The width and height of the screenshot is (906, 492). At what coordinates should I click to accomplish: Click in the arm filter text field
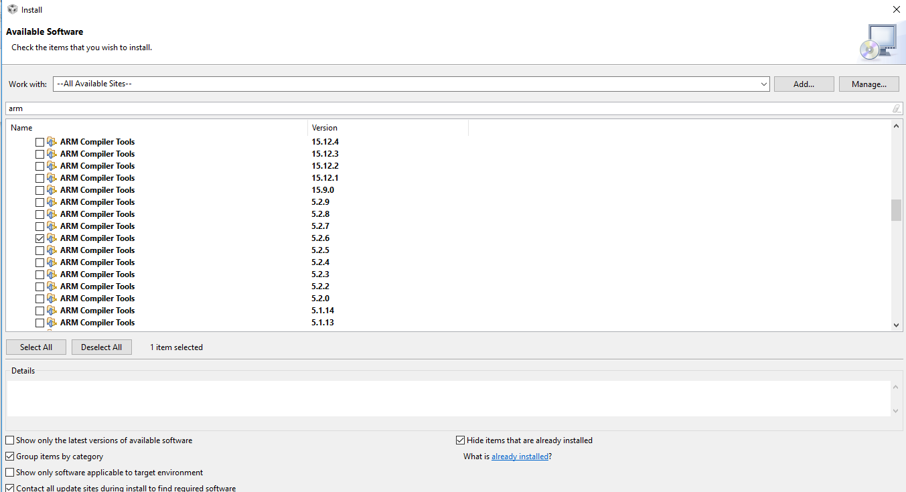click(x=449, y=108)
